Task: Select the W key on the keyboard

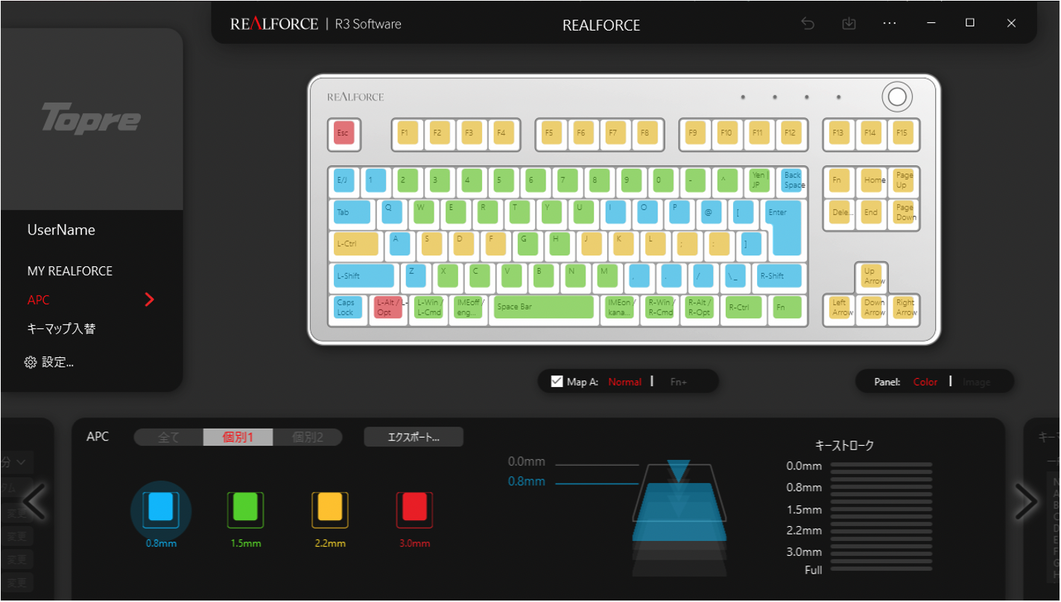Action: [424, 212]
